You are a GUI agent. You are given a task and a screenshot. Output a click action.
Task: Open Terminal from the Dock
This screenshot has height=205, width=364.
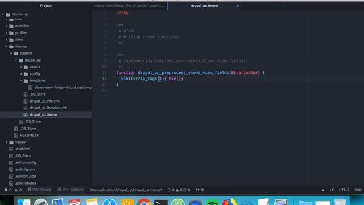(160, 202)
